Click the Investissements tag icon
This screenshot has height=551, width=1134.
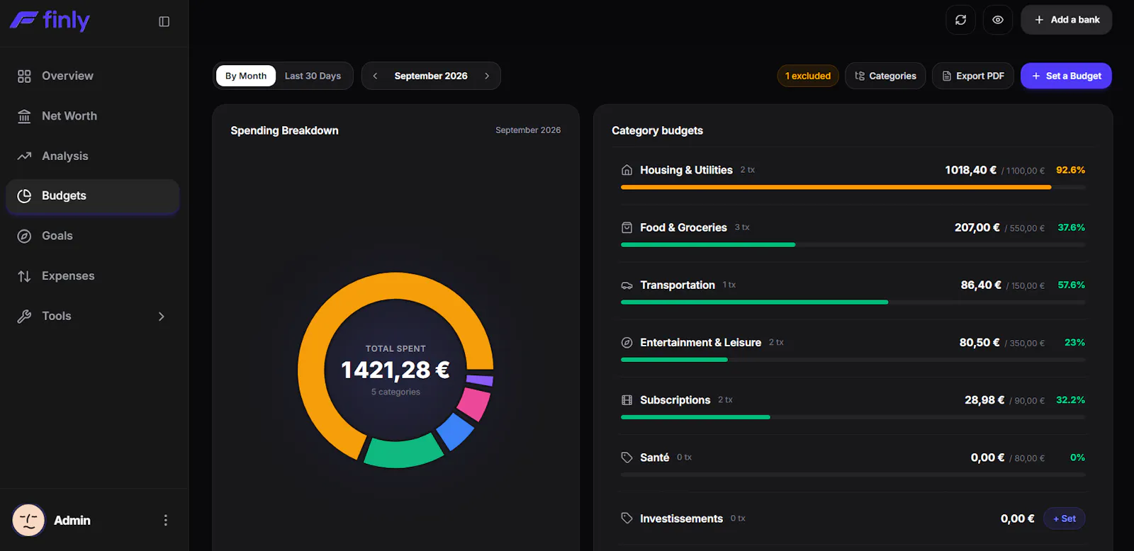point(627,518)
